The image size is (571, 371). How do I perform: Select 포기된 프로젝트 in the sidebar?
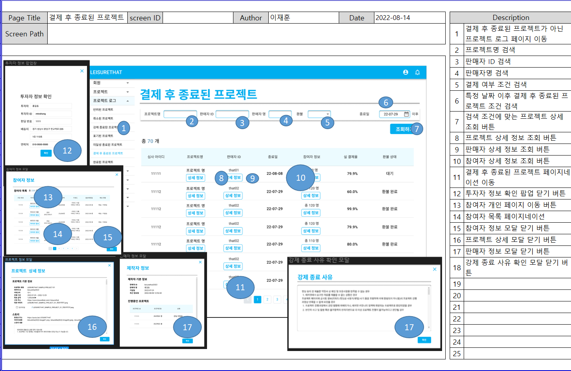[103, 136]
